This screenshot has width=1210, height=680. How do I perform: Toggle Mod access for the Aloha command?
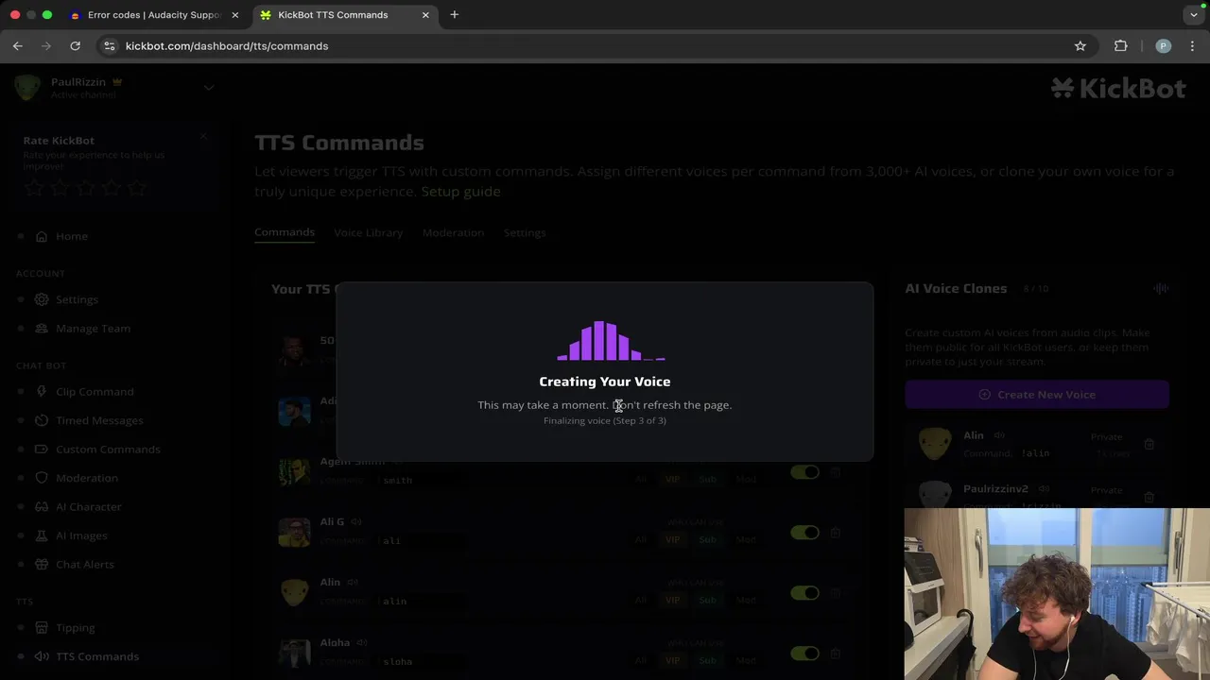pyautogui.click(x=746, y=660)
